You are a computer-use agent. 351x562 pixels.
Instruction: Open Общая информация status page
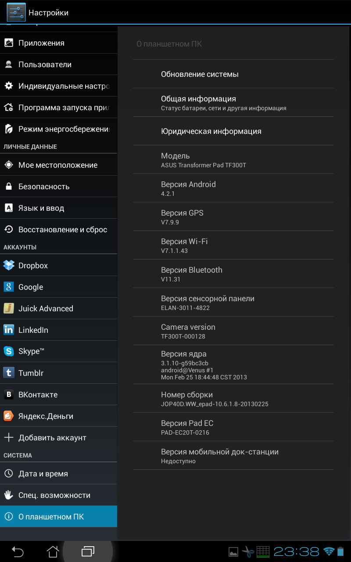tap(223, 103)
